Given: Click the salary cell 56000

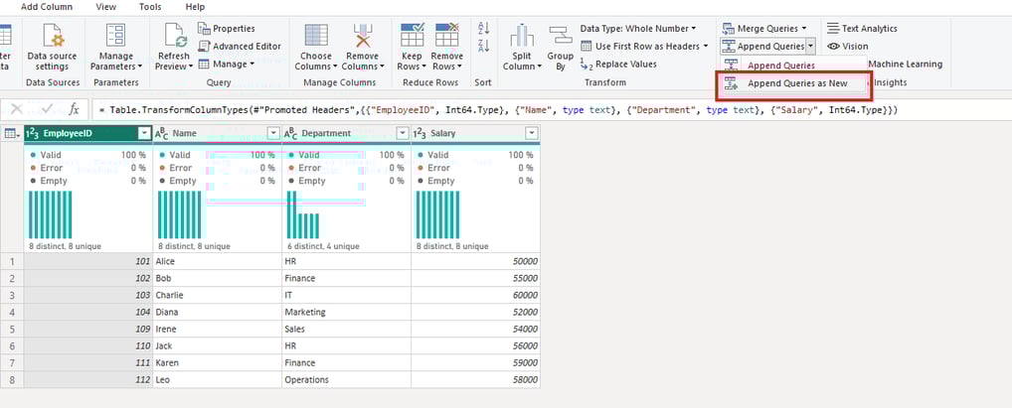Looking at the screenshot, I should (x=475, y=346).
